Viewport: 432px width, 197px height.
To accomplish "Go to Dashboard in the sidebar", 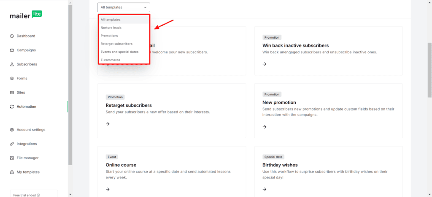I will (26, 36).
